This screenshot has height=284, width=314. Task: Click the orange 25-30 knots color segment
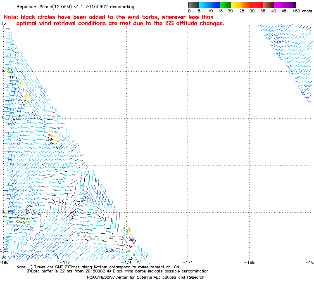click(247, 5)
